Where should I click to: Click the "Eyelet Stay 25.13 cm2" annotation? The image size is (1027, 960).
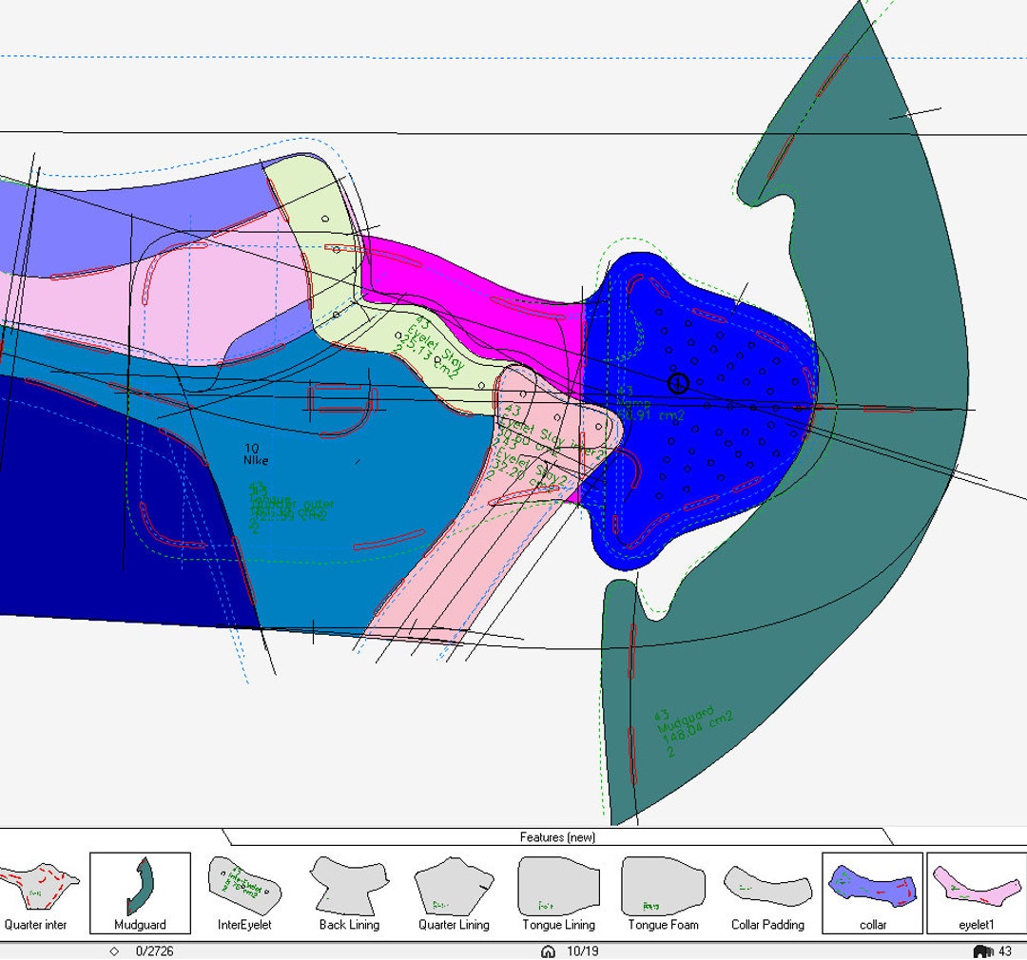(x=429, y=351)
